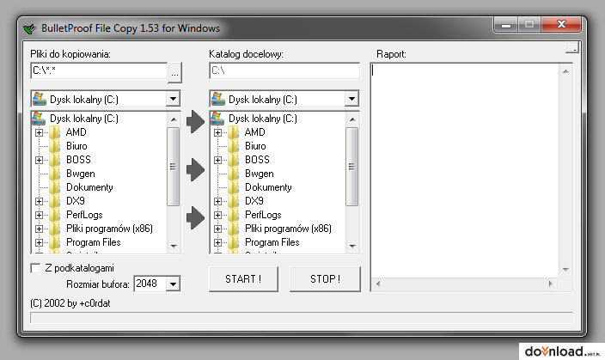Expand AMD node in destination tree
605x360 pixels.
coord(217,132)
